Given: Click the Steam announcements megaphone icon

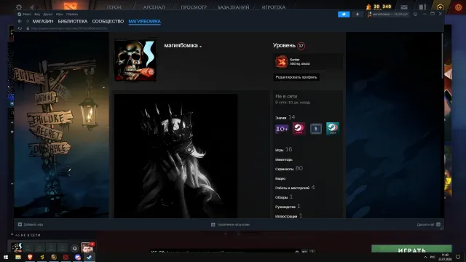Looking at the screenshot, I should tap(344, 15).
